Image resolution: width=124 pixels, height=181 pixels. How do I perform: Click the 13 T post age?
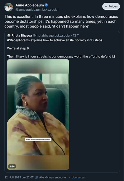pyautogui.click(x=76, y=35)
